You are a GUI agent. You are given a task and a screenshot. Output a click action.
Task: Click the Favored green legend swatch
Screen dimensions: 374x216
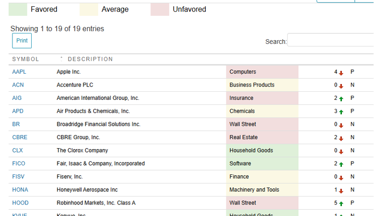[x=18, y=10]
